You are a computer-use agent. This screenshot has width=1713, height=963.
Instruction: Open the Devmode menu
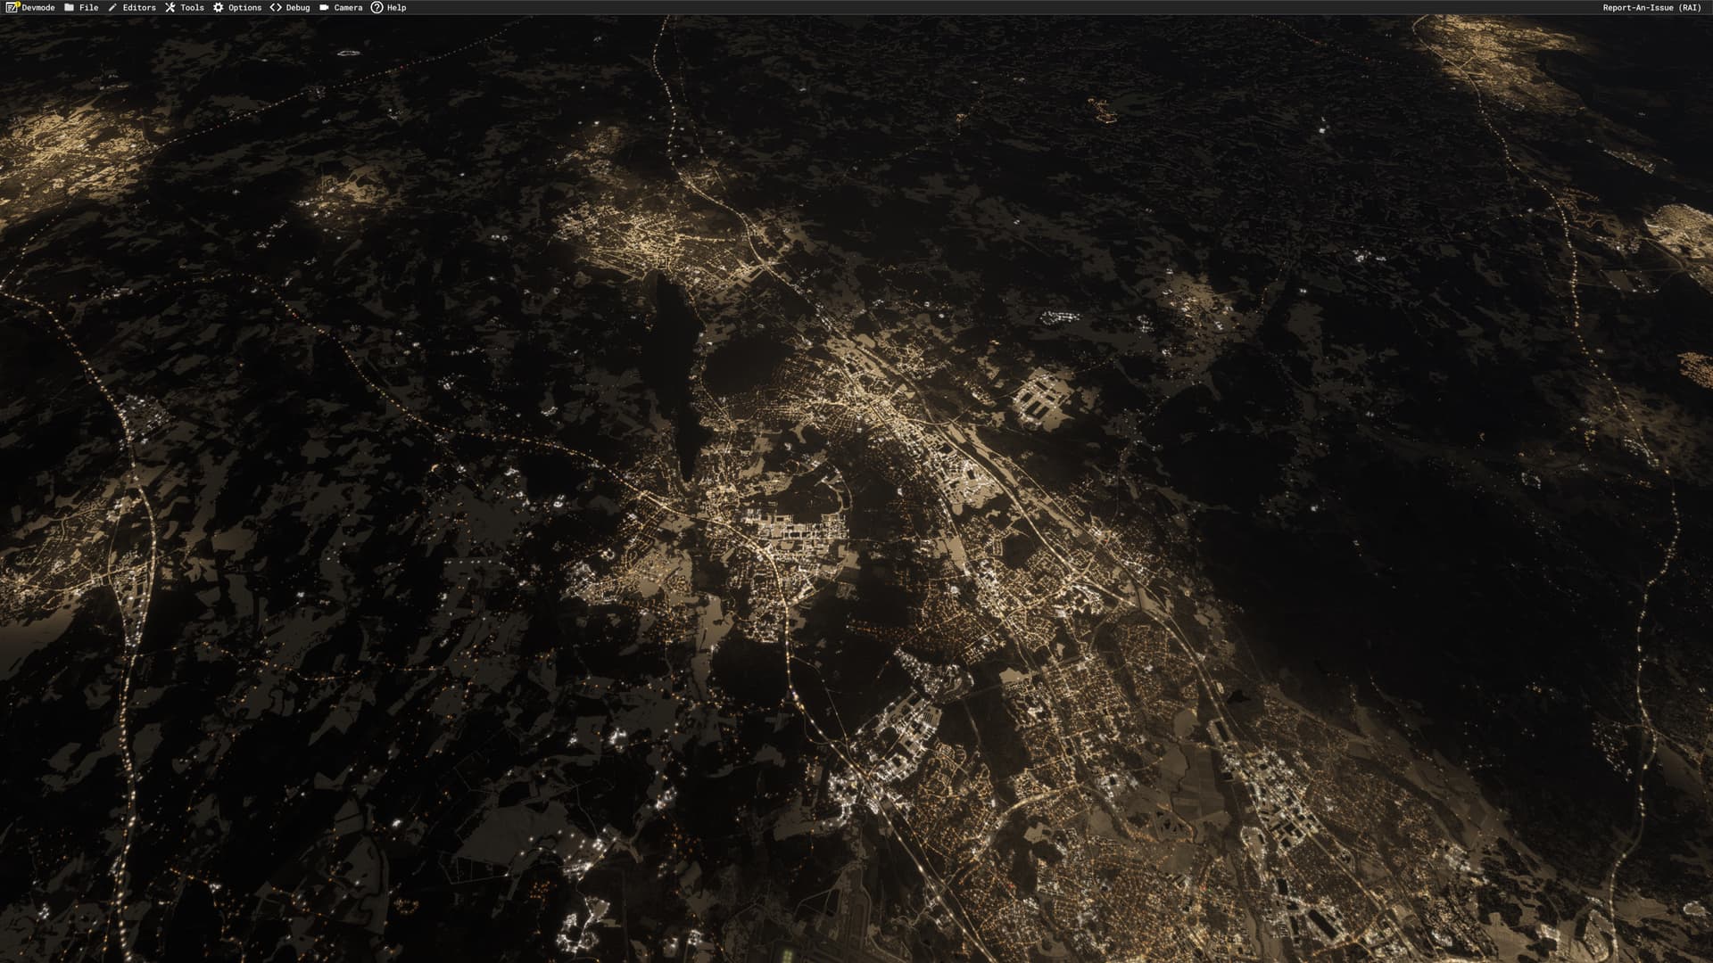pos(38,7)
